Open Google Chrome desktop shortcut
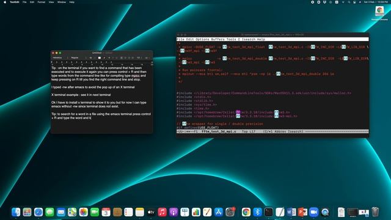 pyautogui.click(x=379, y=13)
